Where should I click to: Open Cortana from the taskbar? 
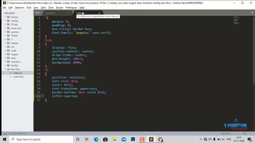78,139
